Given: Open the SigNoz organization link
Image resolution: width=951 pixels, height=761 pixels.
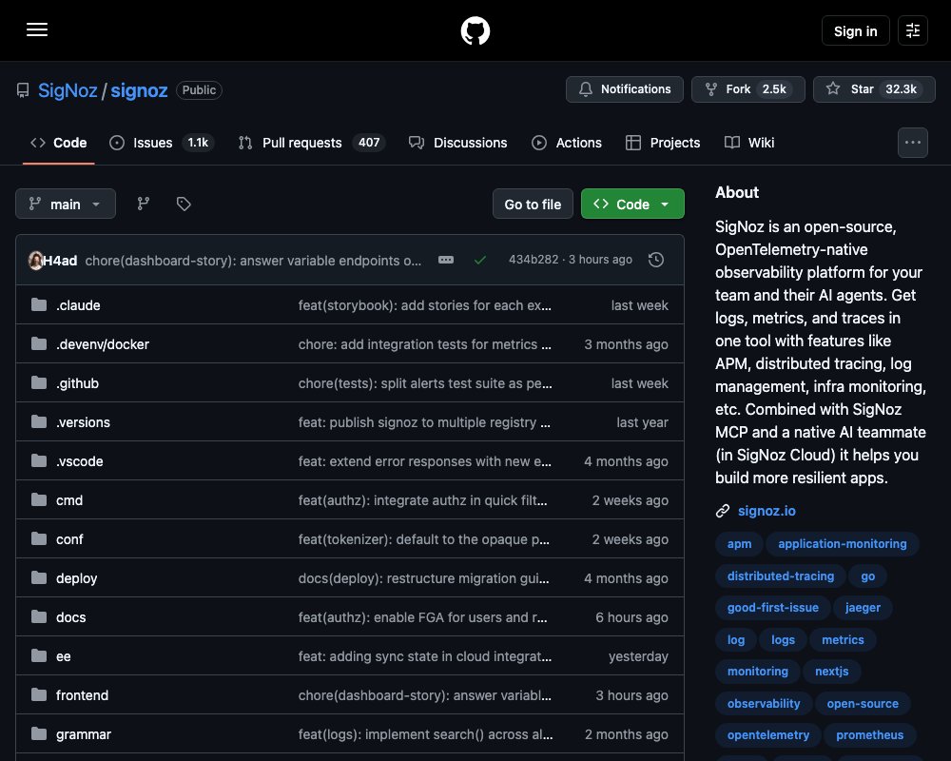Looking at the screenshot, I should 68,90.
